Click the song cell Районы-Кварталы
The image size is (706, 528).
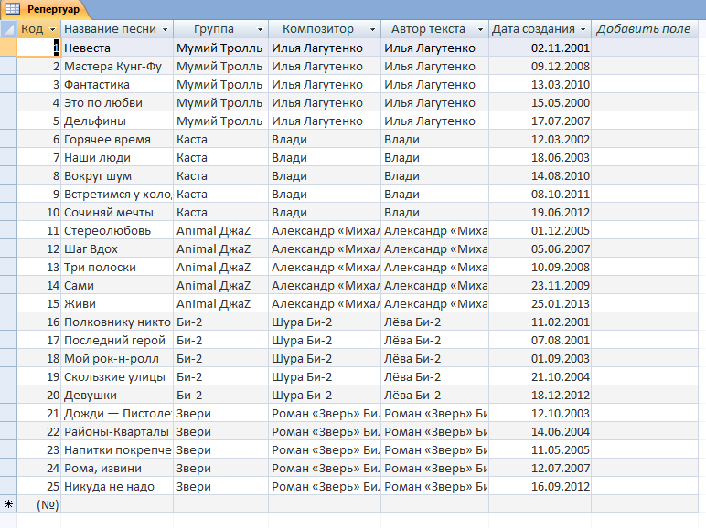click(x=117, y=432)
